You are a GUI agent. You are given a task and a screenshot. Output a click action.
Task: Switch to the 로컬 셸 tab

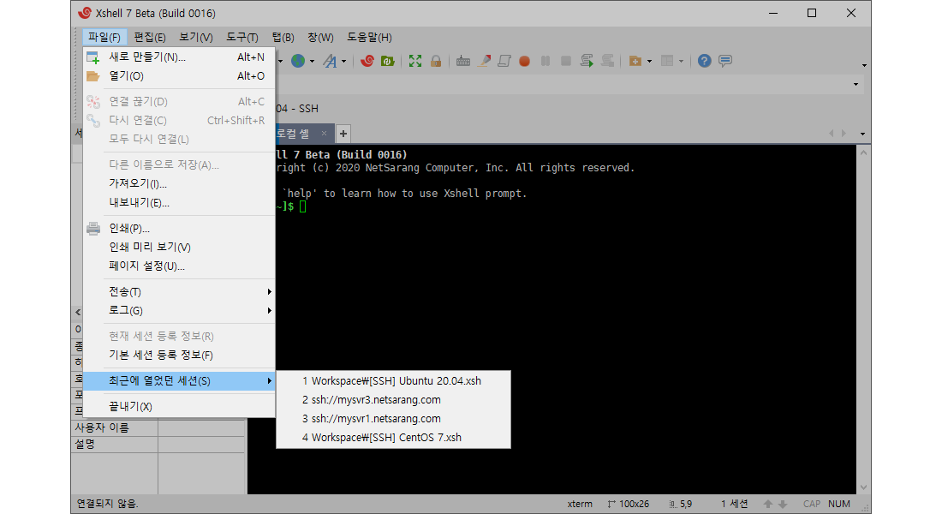coord(293,134)
